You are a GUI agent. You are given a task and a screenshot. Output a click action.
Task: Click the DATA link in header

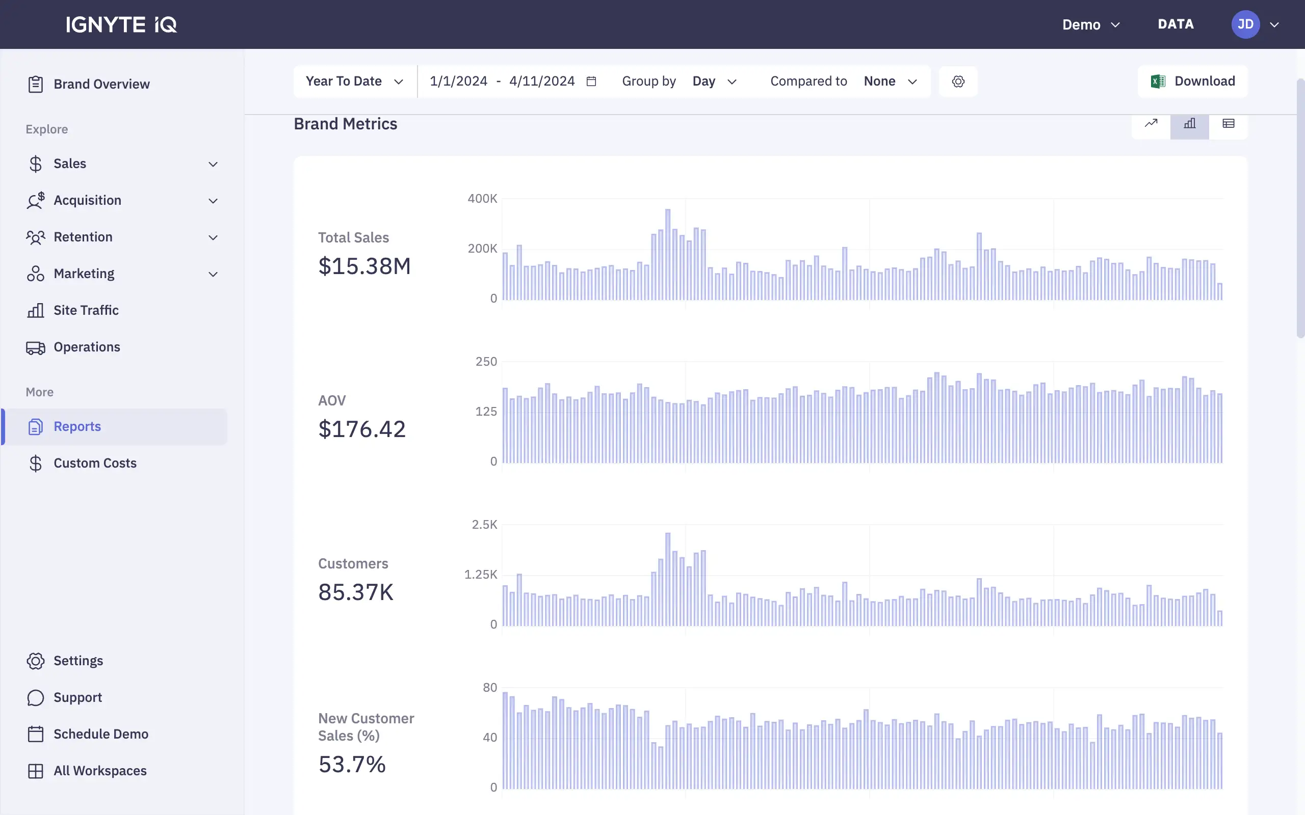1176,24
